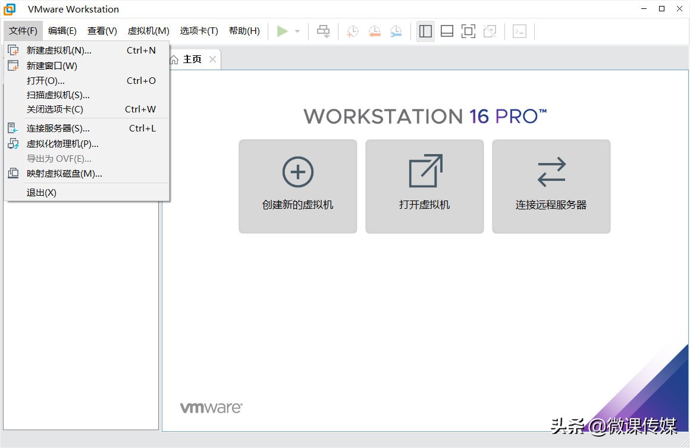The height and width of the screenshot is (448, 690).
Task: Click the Ctrl+N shortcut text
Action: (x=141, y=50)
